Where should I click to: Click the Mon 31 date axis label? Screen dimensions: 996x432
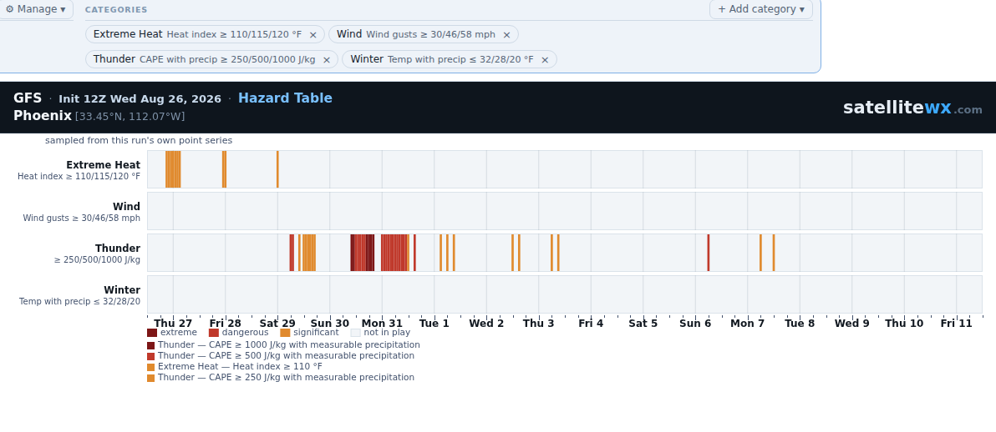(x=382, y=324)
